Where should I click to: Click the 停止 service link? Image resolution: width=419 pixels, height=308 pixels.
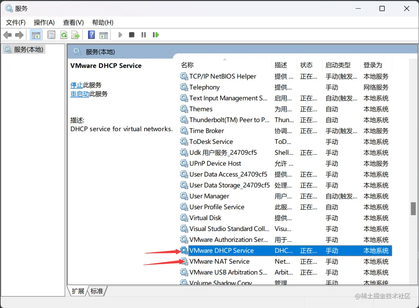click(77, 85)
